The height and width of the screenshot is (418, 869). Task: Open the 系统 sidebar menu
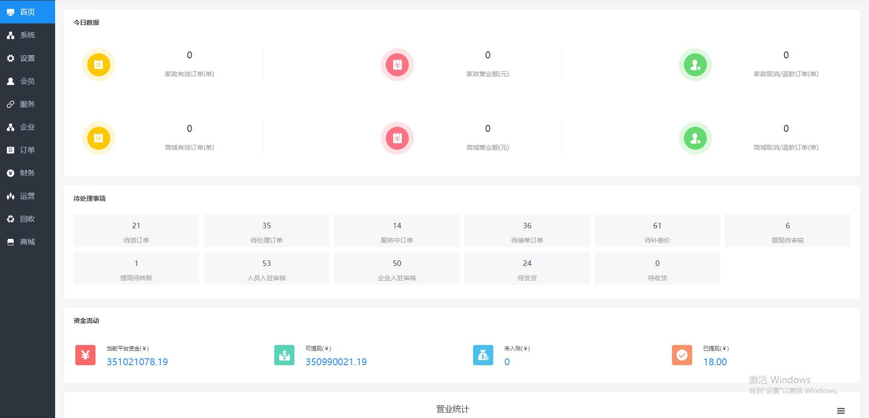[27, 35]
